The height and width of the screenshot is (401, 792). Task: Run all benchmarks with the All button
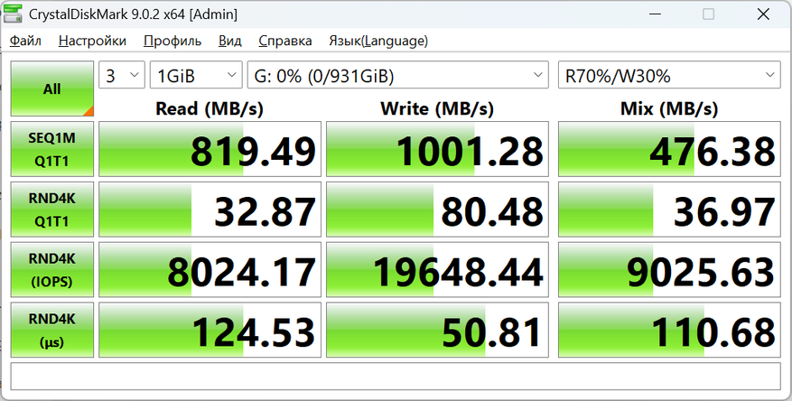(x=52, y=89)
